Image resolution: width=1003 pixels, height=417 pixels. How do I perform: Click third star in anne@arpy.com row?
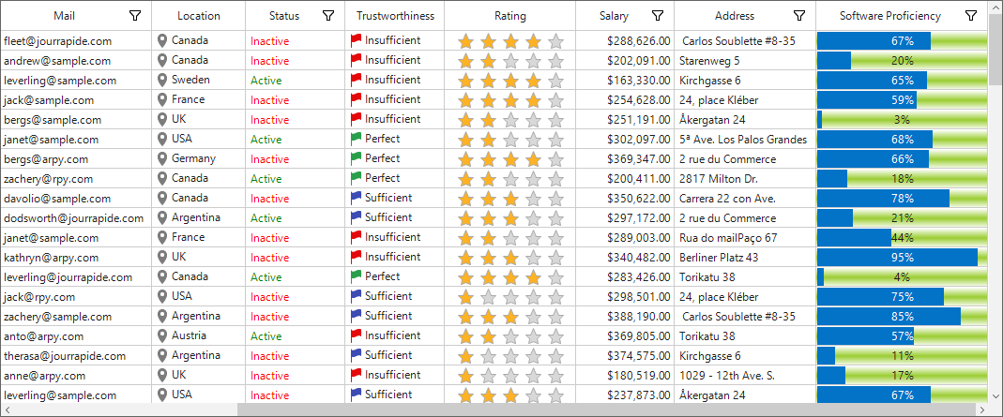pos(510,377)
